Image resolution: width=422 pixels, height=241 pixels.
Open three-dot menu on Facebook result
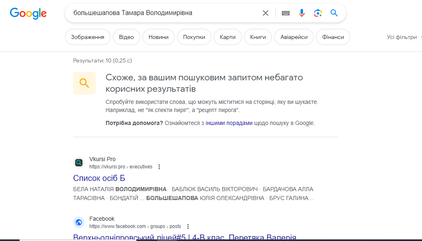[x=187, y=226]
